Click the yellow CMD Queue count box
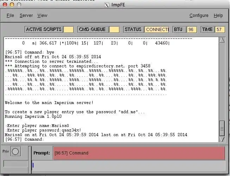This screenshot has width=230, height=176. point(114,30)
